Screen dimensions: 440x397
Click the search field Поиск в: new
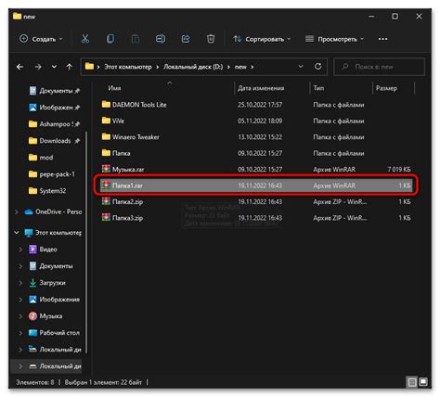[380, 67]
